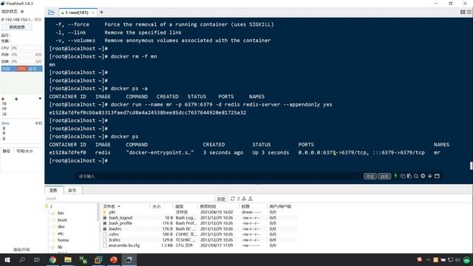Select the etc folder in tree
This screenshot has width=473, height=266.
click(x=61, y=233)
